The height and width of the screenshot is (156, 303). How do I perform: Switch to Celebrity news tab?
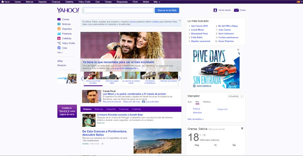point(136,109)
